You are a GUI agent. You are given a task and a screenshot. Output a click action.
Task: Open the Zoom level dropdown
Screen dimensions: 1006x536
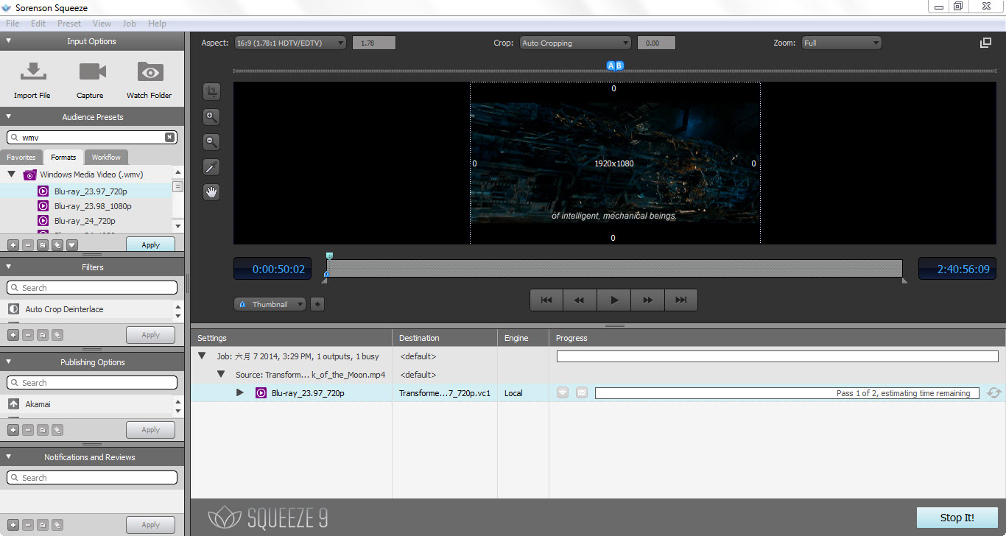[842, 43]
